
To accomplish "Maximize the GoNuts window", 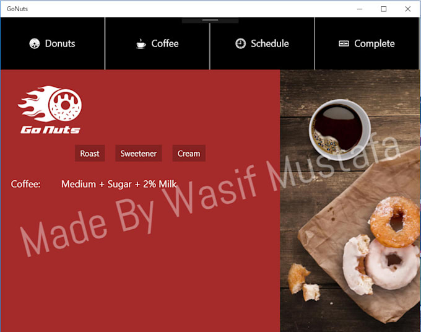I will [x=384, y=9].
